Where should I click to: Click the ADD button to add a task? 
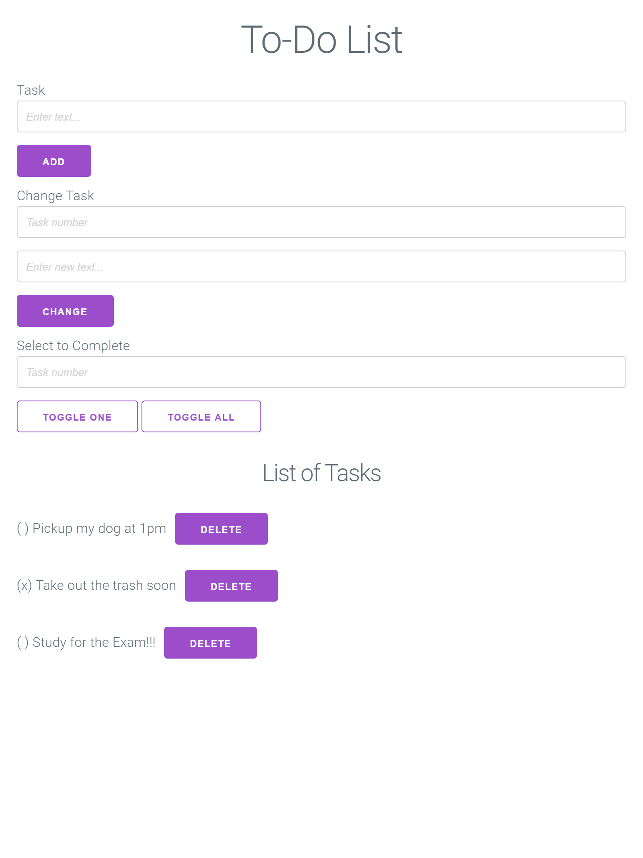tap(54, 160)
